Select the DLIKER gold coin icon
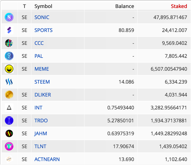This screenshot has width=191, height=165. 9,95
